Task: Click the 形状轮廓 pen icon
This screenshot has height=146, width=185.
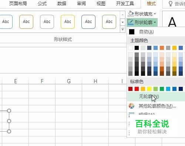Action: [131, 22]
